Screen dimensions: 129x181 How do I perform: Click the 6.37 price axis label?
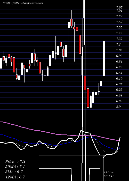[x=119, y=84]
